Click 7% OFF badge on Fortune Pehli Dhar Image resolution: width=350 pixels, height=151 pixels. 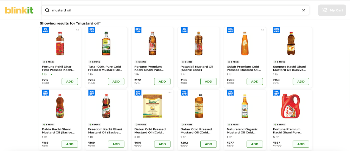45,30
